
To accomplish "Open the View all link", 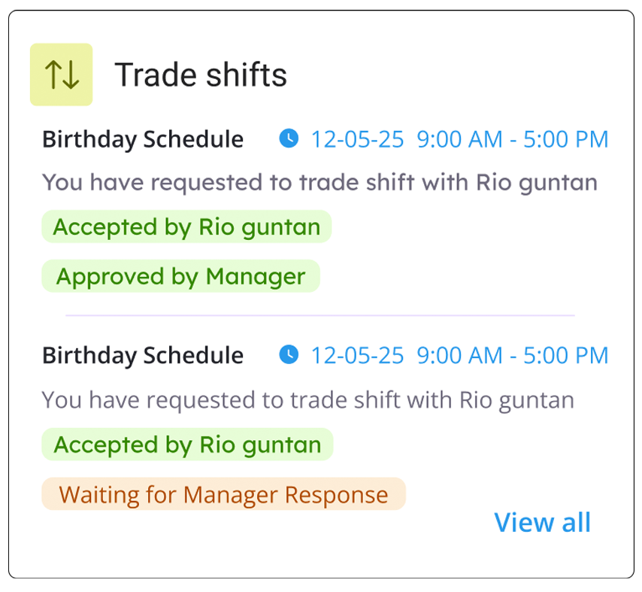I will (542, 522).
